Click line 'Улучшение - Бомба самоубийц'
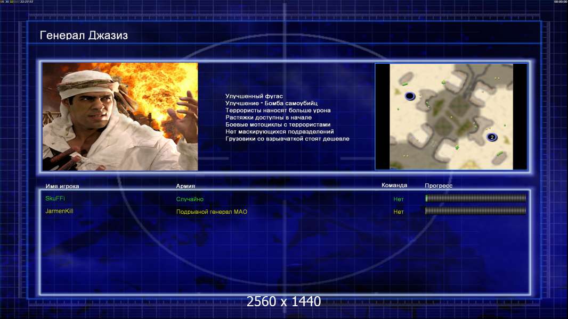This screenshot has height=319, width=568. click(x=271, y=103)
